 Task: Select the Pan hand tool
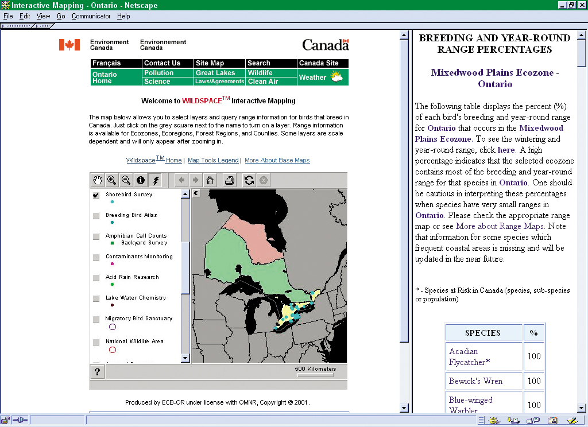(98, 180)
